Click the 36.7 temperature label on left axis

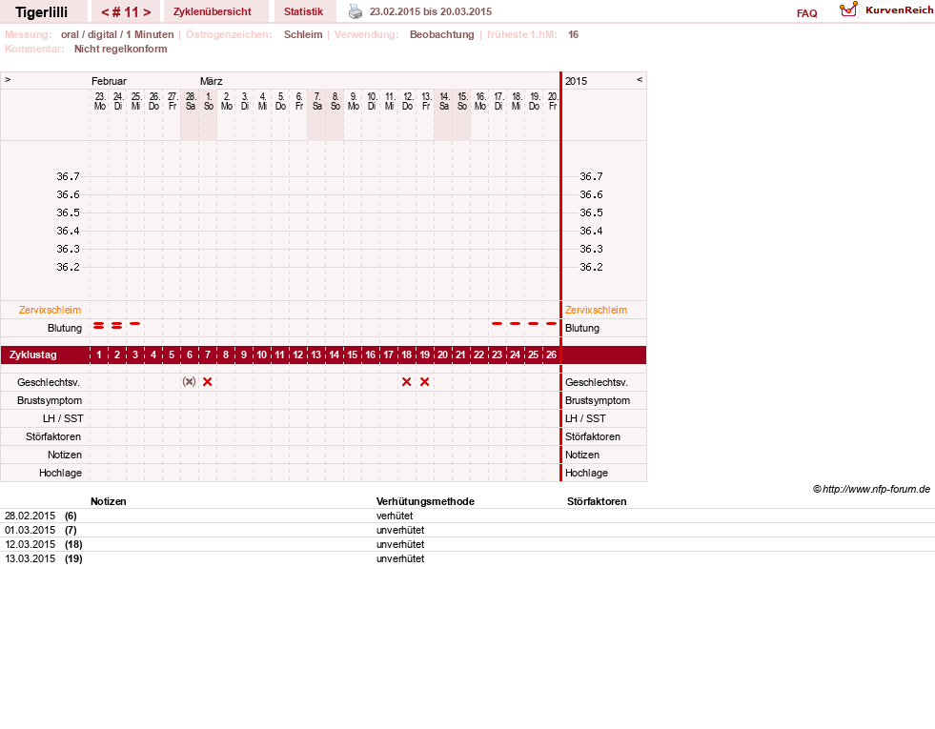[68, 176]
